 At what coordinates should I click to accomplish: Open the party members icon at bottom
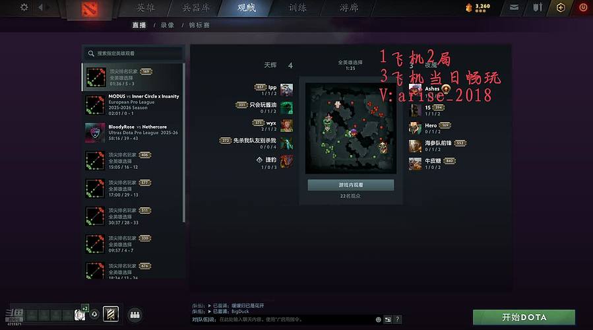point(135,314)
